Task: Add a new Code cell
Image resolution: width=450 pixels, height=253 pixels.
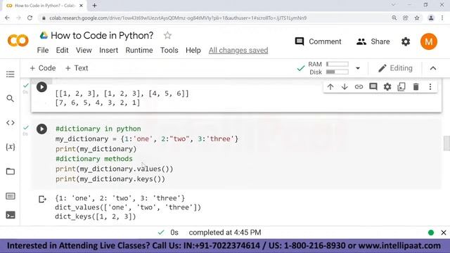Action: 43,68
